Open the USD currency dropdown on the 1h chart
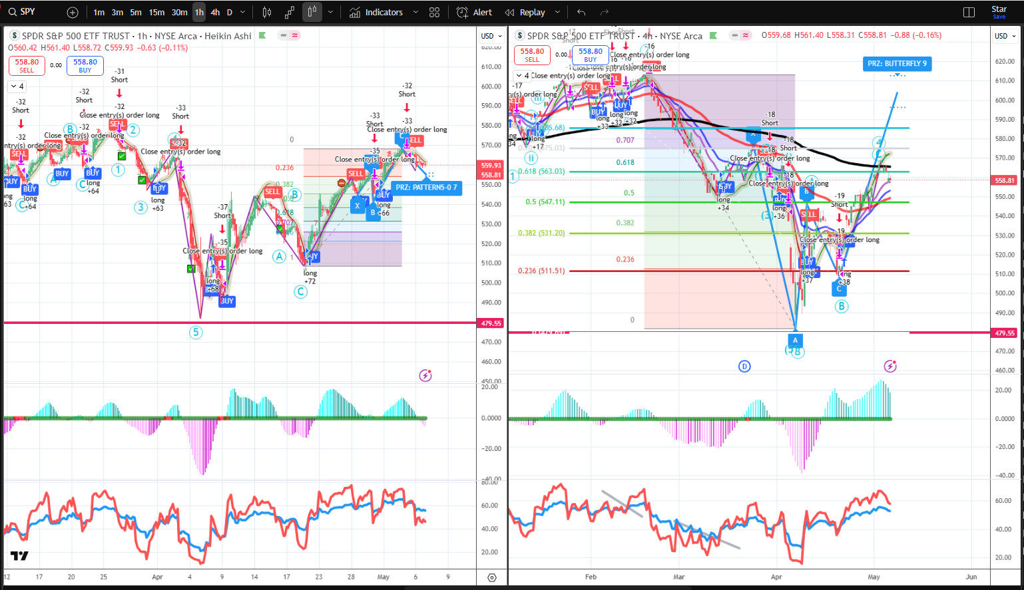The image size is (1024, 590). click(491, 36)
